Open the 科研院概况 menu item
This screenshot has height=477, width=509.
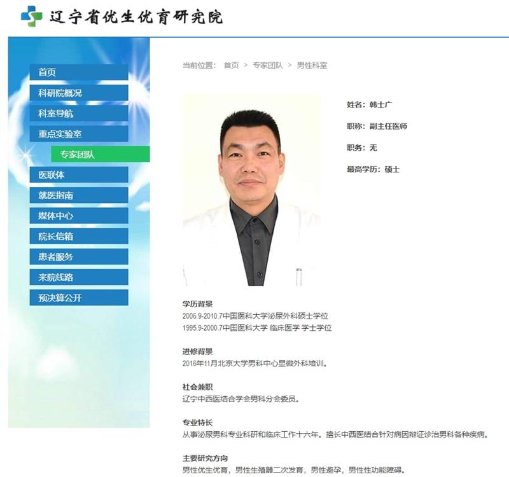click(79, 93)
